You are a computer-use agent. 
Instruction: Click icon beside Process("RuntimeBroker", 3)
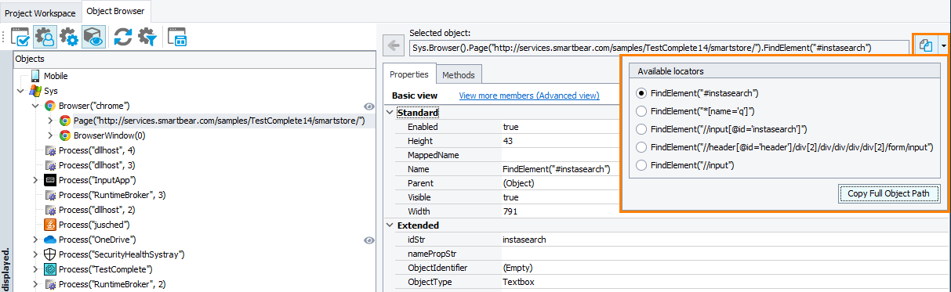click(49, 195)
